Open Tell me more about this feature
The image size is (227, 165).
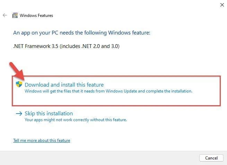[x=42, y=140]
